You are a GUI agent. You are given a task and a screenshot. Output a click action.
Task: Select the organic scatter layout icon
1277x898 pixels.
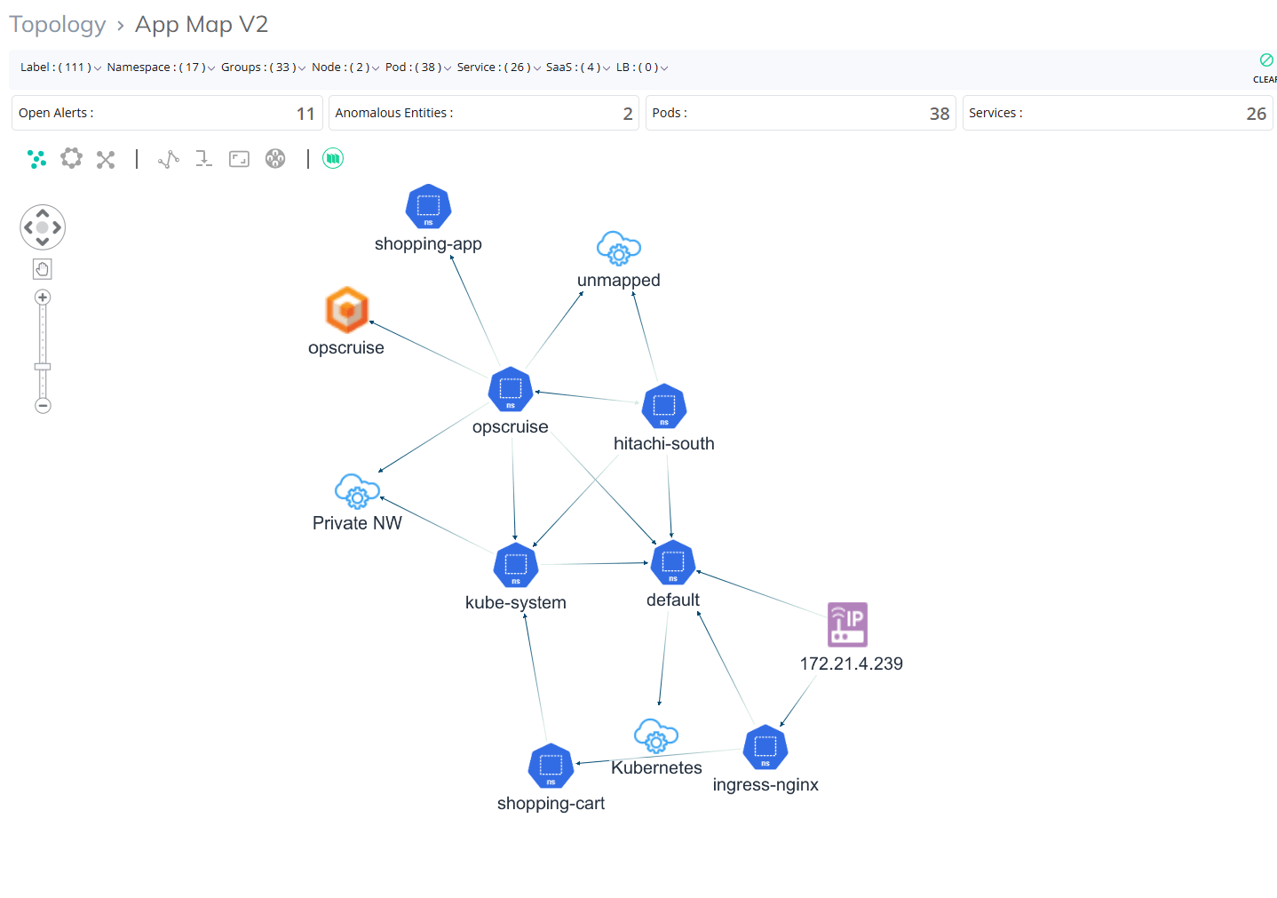(x=36, y=159)
